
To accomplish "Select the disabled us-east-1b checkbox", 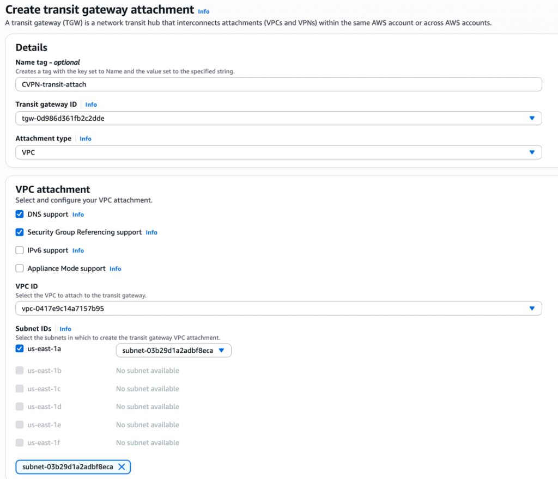I will point(20,371).
